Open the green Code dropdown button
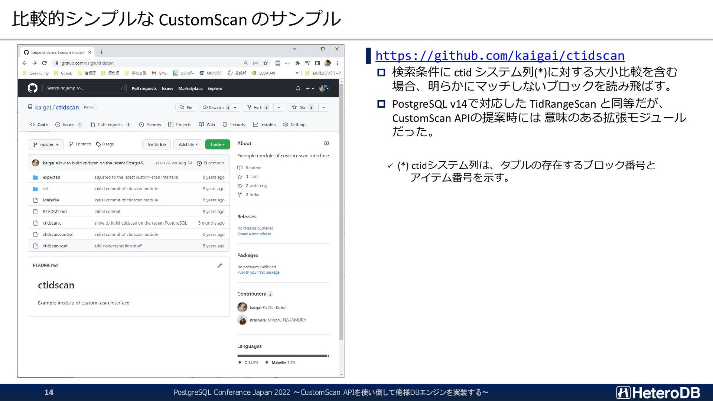 (218, 144)
